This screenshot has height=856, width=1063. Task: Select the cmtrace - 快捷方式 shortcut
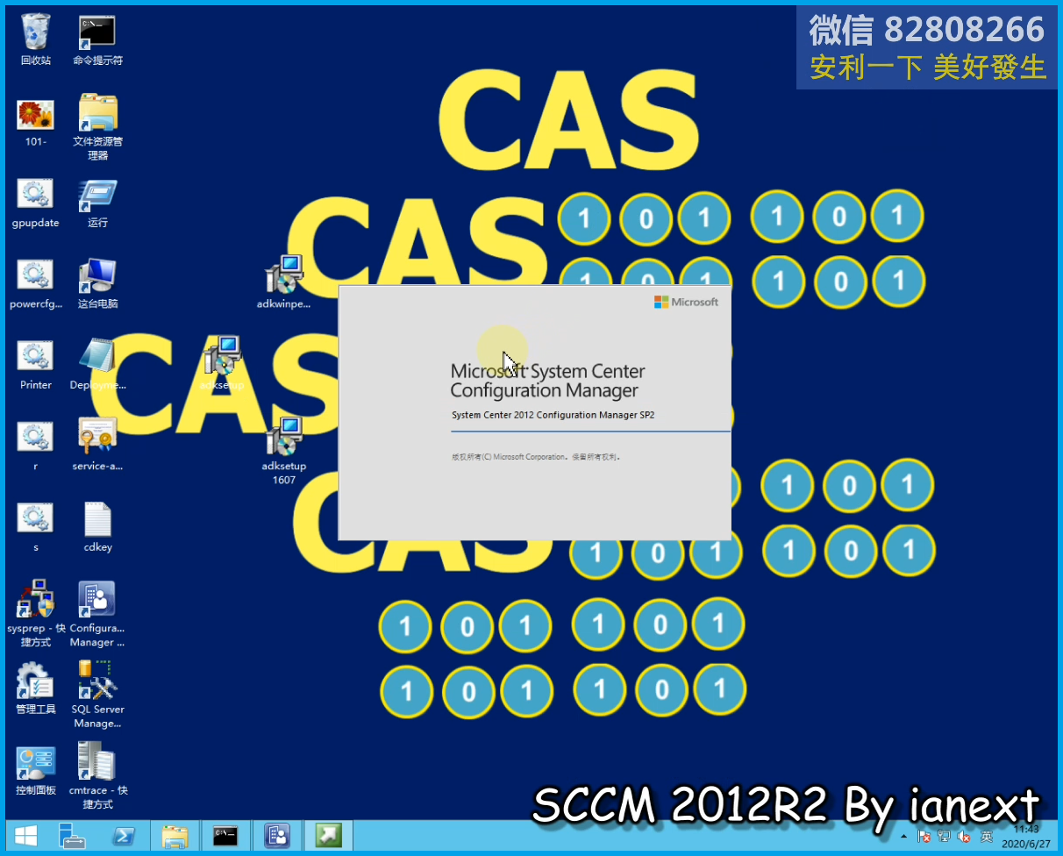click(97, 776)
